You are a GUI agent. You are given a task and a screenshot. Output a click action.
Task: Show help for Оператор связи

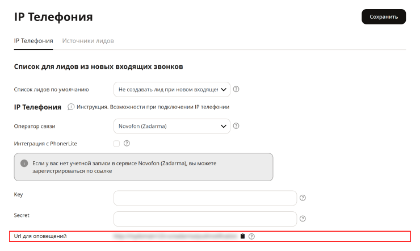coord(236,126)
